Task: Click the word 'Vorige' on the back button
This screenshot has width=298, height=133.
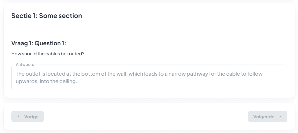Action: 31,117
